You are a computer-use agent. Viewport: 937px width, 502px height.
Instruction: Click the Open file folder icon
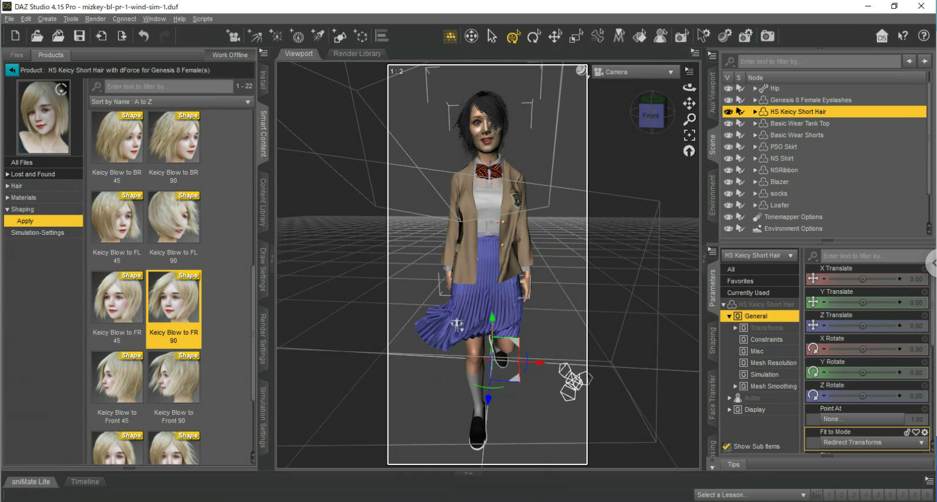tap(37, 36)
